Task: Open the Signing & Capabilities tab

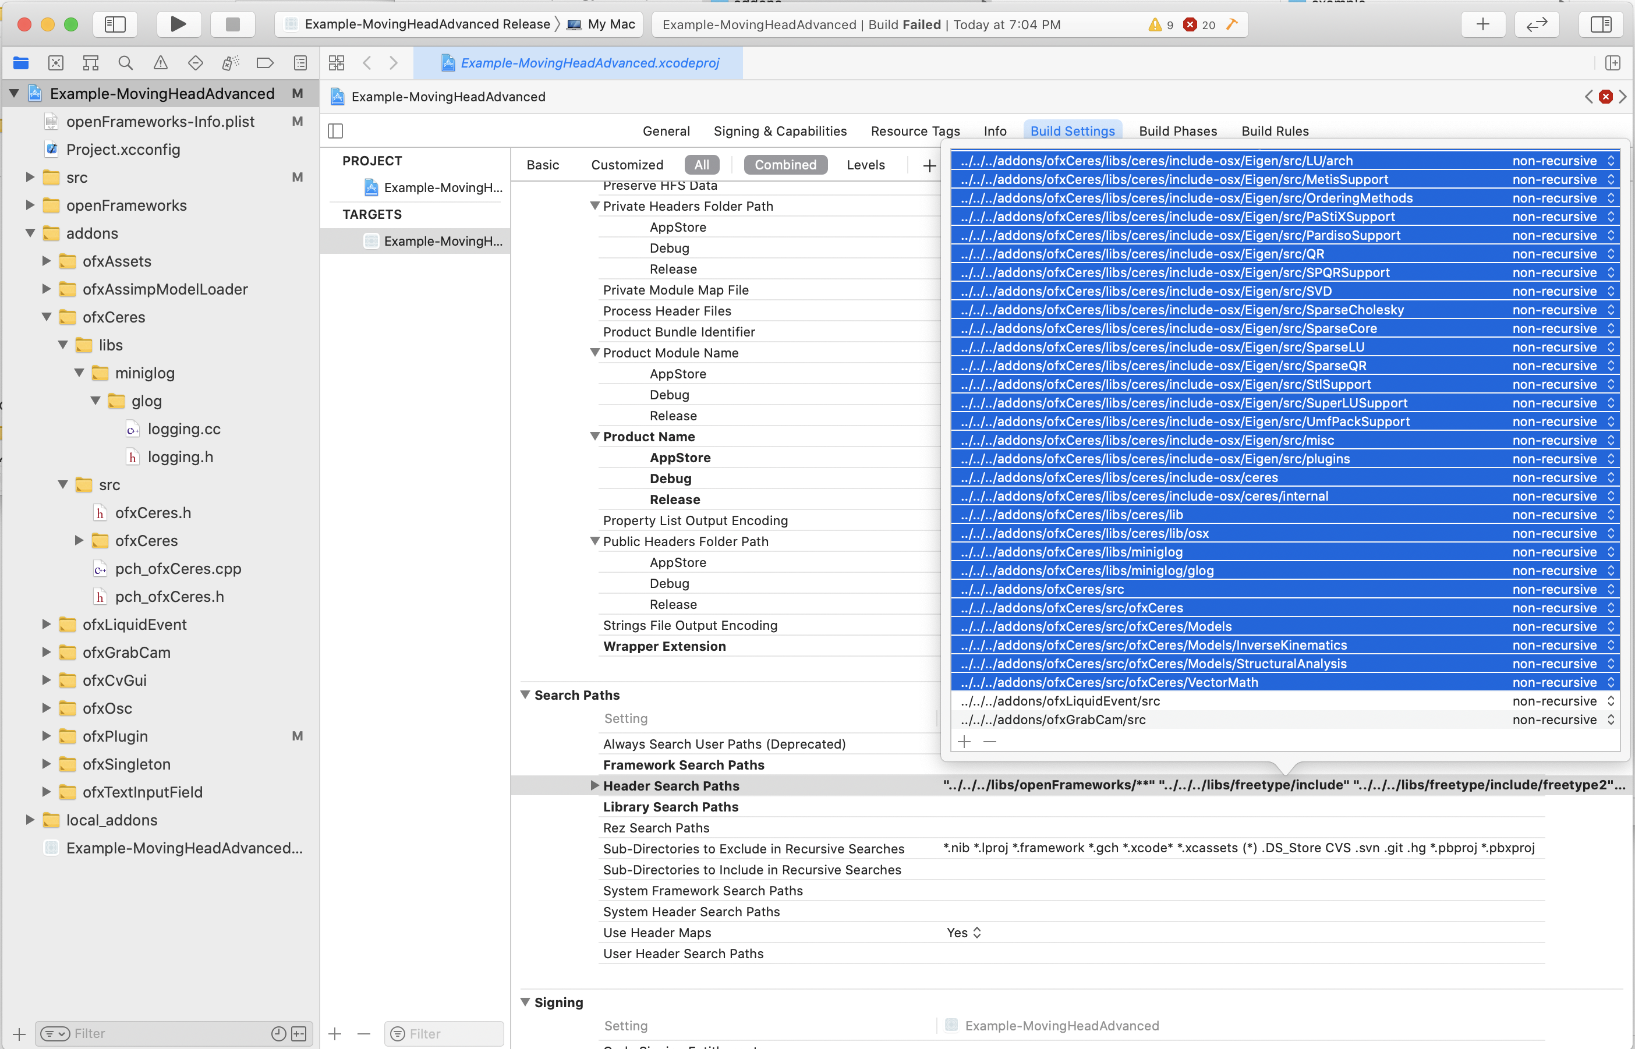Action: click(x=780, y=131)
